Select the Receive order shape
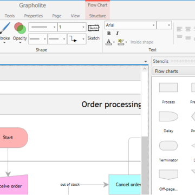The width and height of the screenshot is (195, 195). pos(14,185)
